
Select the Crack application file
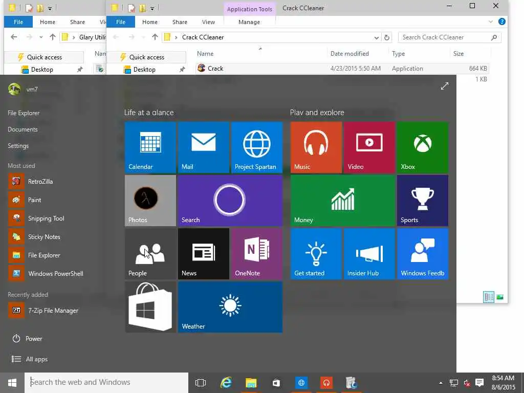click(x=342, y=69)
